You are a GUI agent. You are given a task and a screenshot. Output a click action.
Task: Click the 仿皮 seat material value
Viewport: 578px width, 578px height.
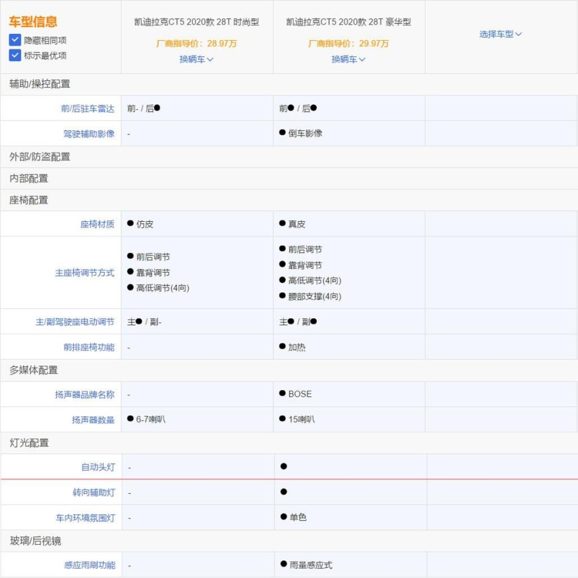pos(140,224)
